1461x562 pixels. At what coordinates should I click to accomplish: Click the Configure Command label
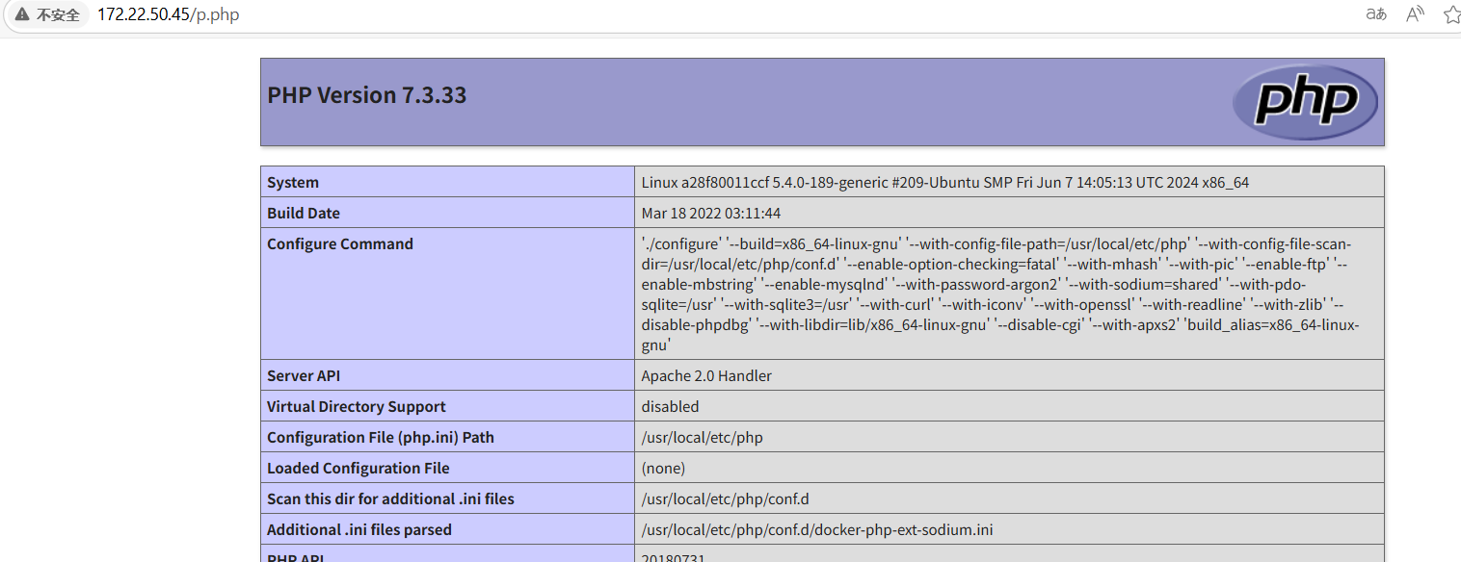(340, 243)
